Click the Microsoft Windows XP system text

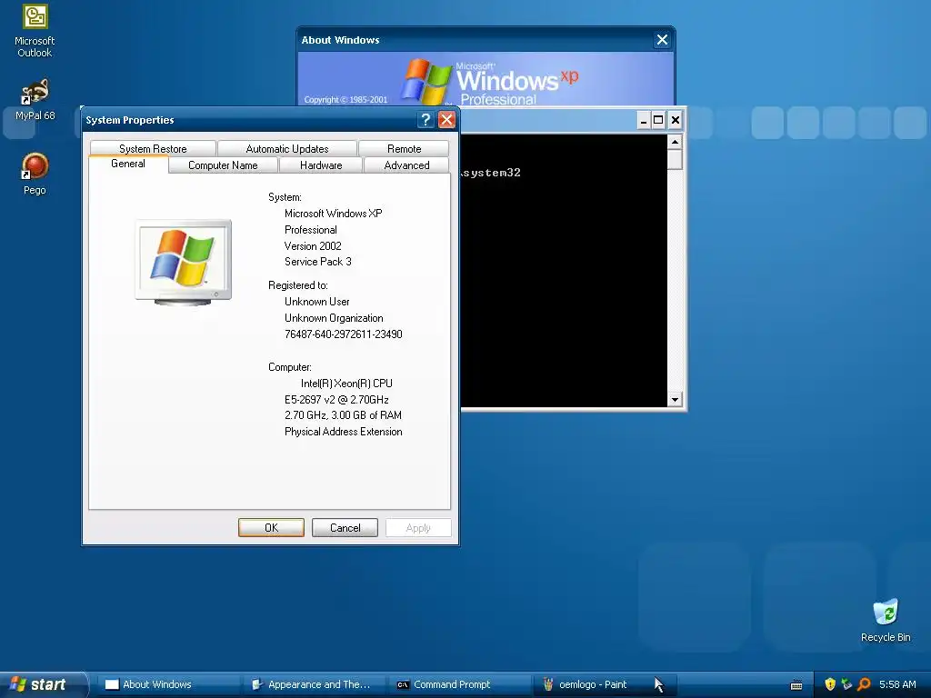tap(333, 213)
